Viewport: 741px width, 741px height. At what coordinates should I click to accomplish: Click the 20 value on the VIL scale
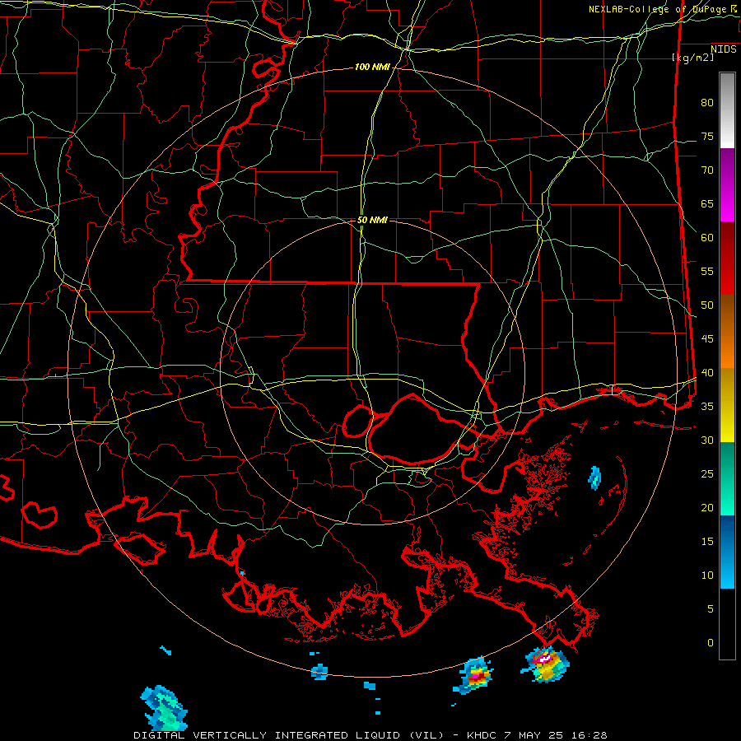(x=707, y=508)
